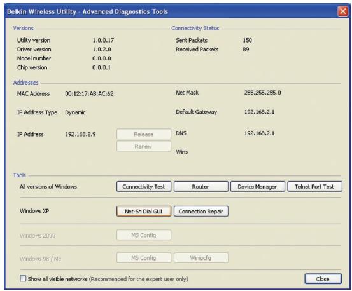Viewport: 352px width, 291px height.
Task: Click the Net Mask label
Action: [187, 93]
